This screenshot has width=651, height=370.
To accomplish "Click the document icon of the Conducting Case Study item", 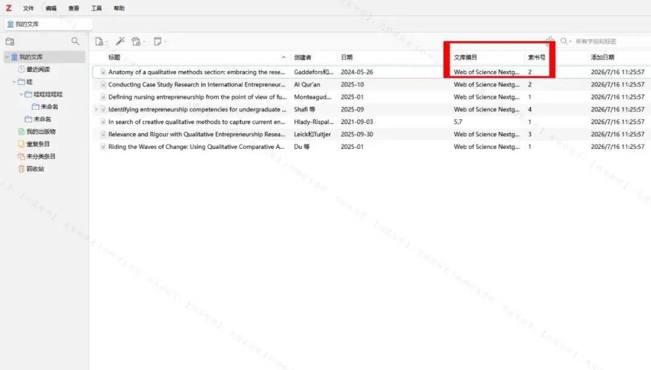I will [103, 84].
